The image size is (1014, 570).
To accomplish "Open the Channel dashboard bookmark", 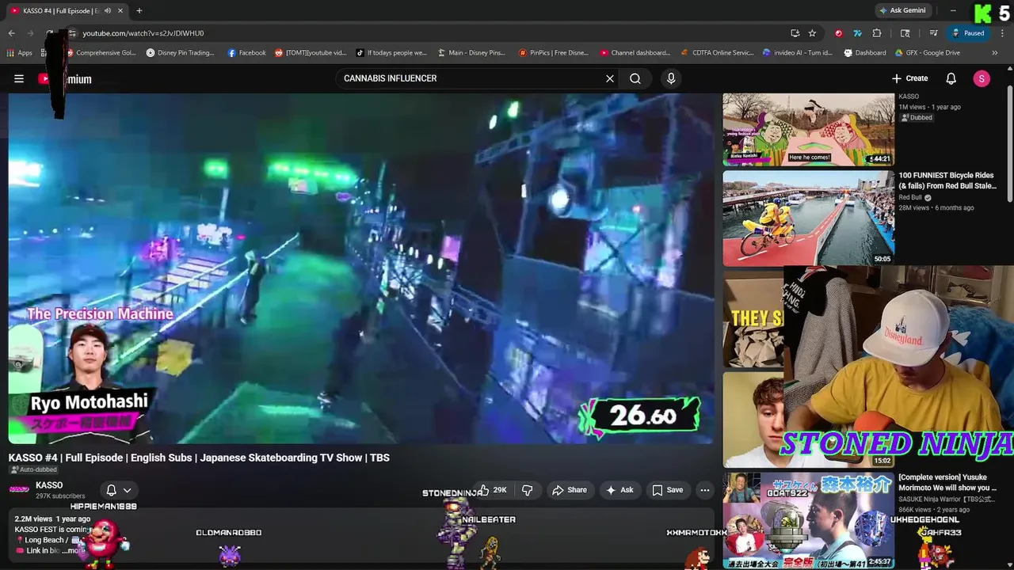I will tap(635, 53).
